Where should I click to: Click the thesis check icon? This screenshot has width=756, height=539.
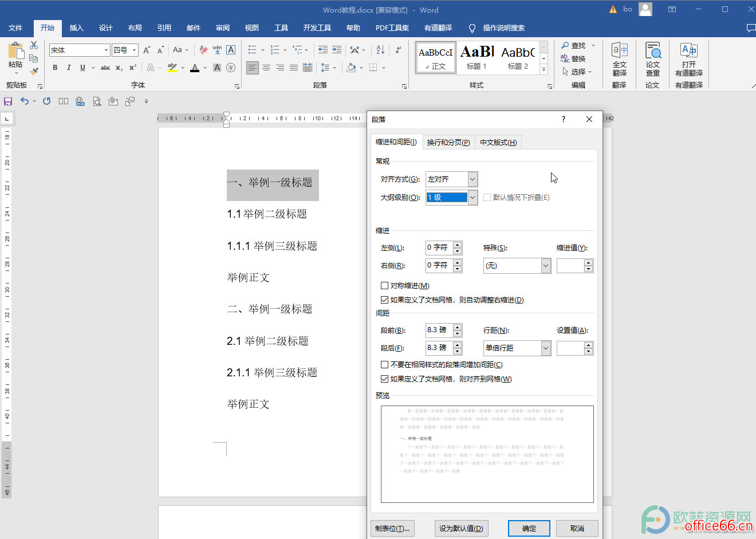pos(652,59)
